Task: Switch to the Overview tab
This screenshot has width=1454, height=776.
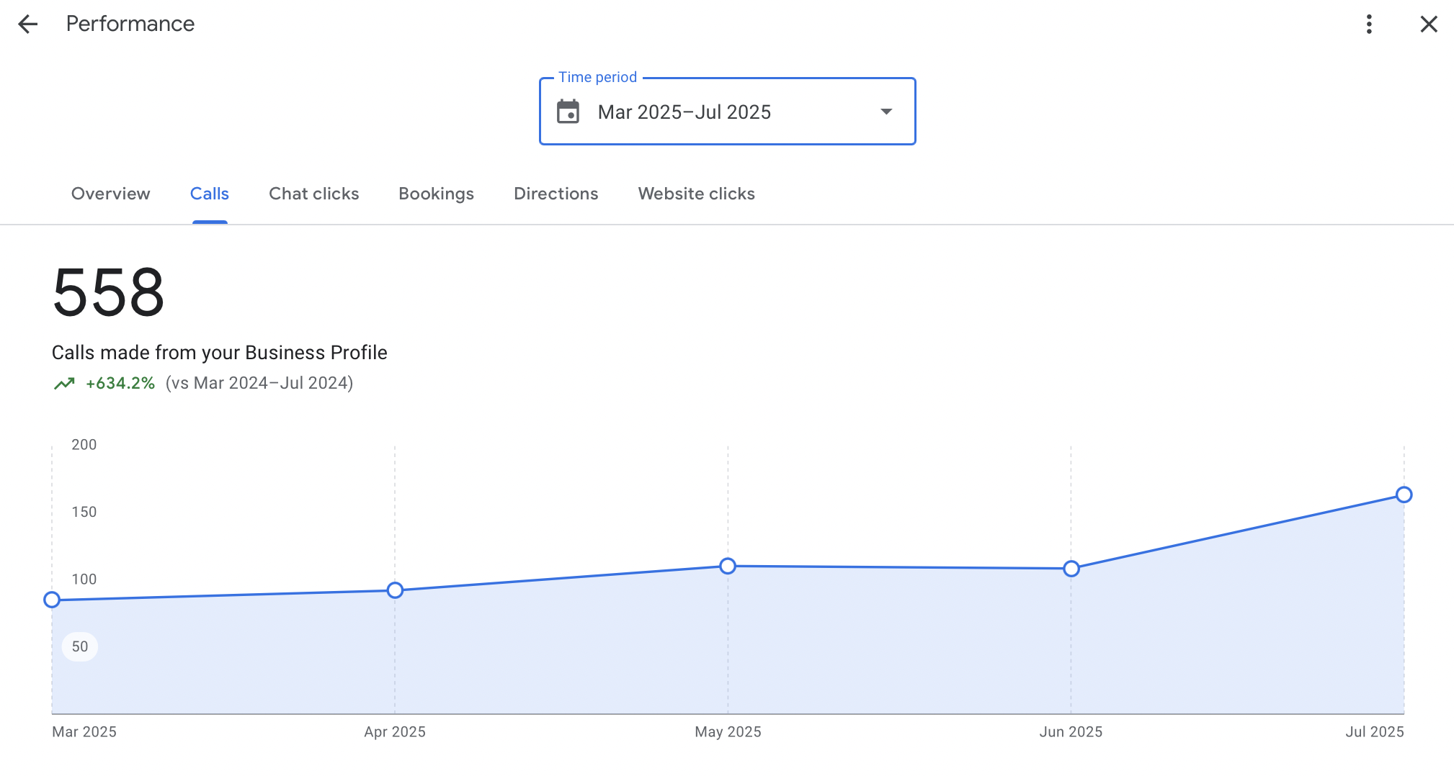Action: (110, 194)
